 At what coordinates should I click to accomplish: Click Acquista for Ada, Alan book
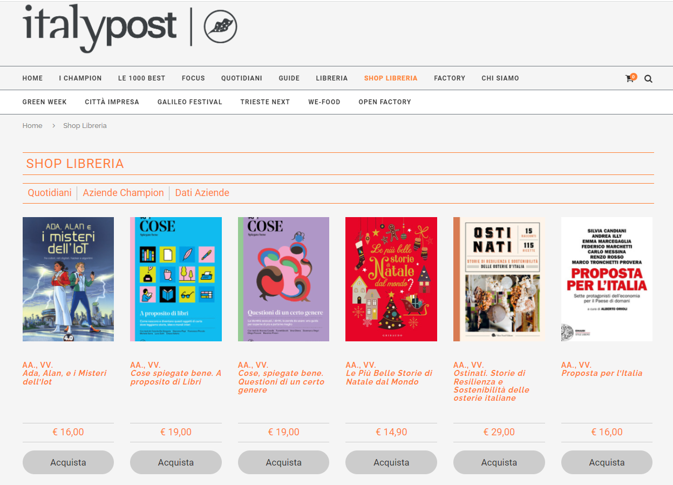point(68,462)
